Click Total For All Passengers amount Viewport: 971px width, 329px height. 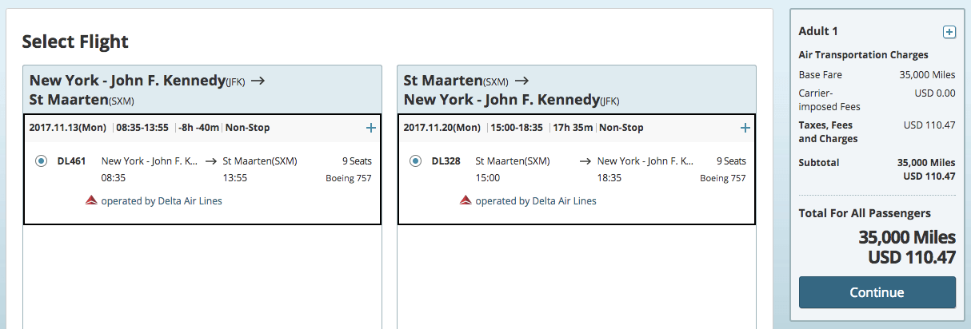pyautogui.click(x=907, y=248)
